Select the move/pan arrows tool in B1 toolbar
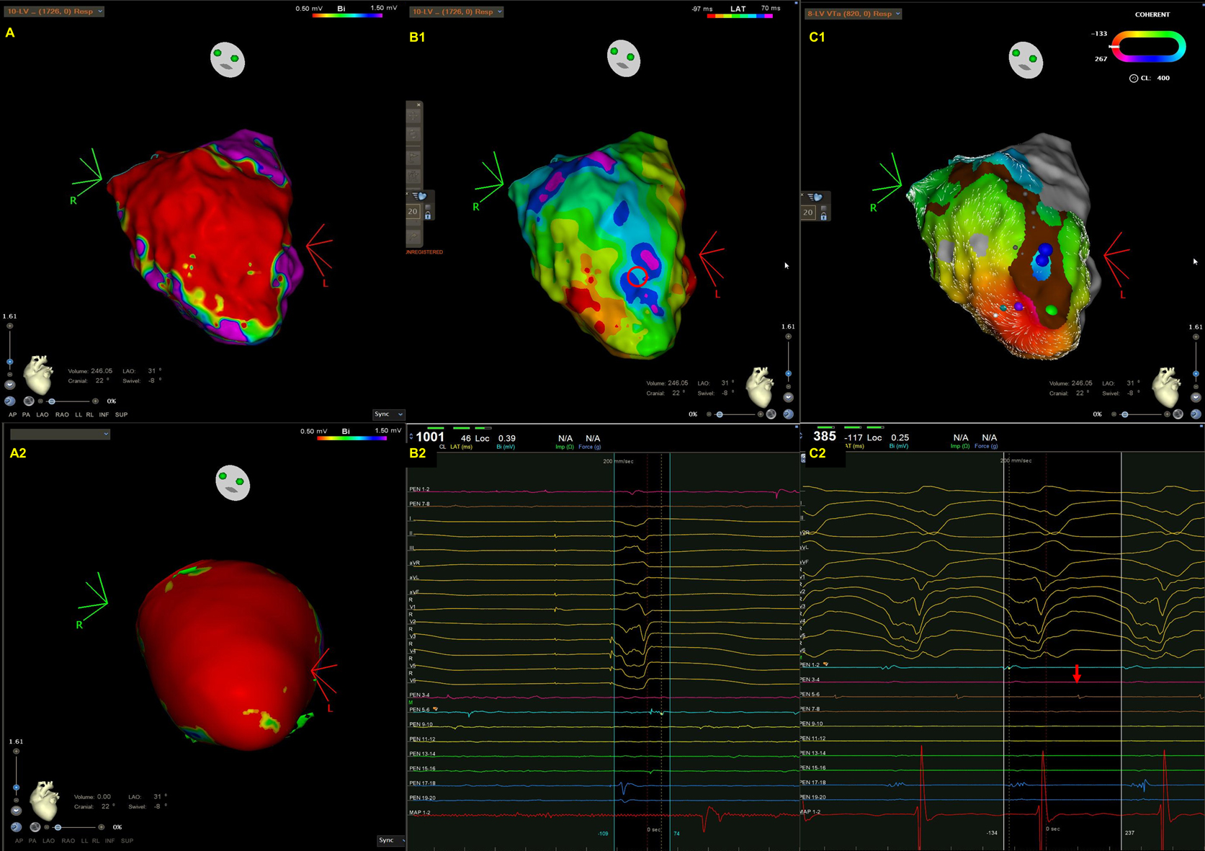The height and width of the screenshot is (851, 1205). (414, 115)
